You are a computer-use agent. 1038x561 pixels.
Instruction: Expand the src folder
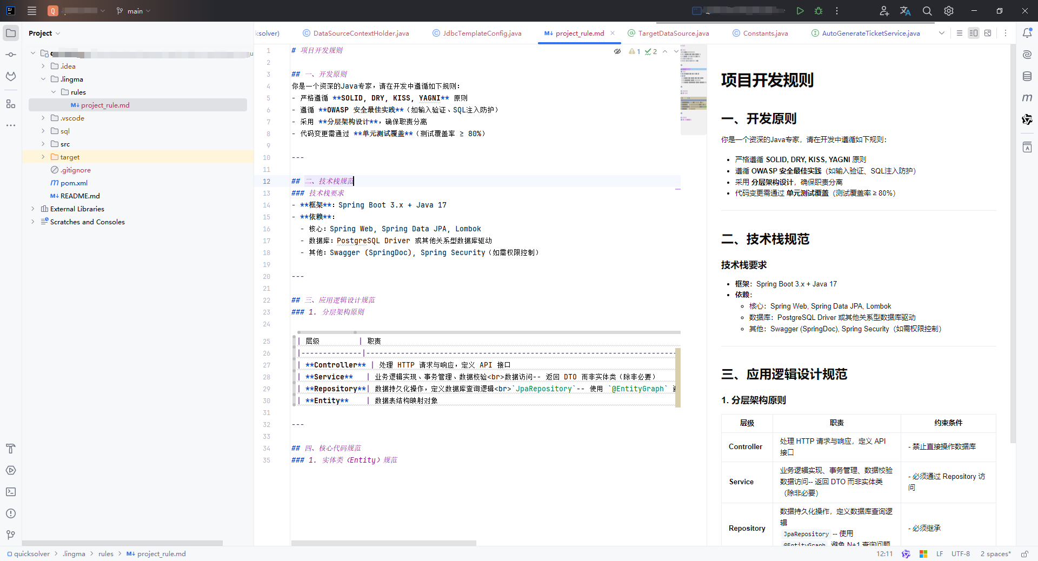(43, 144)
